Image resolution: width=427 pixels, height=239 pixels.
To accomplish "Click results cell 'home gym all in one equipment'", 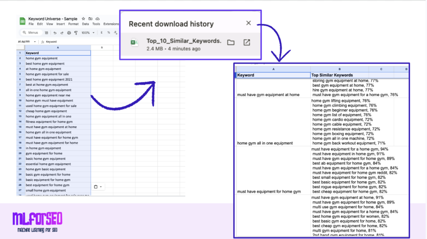I will click(273, 122).
